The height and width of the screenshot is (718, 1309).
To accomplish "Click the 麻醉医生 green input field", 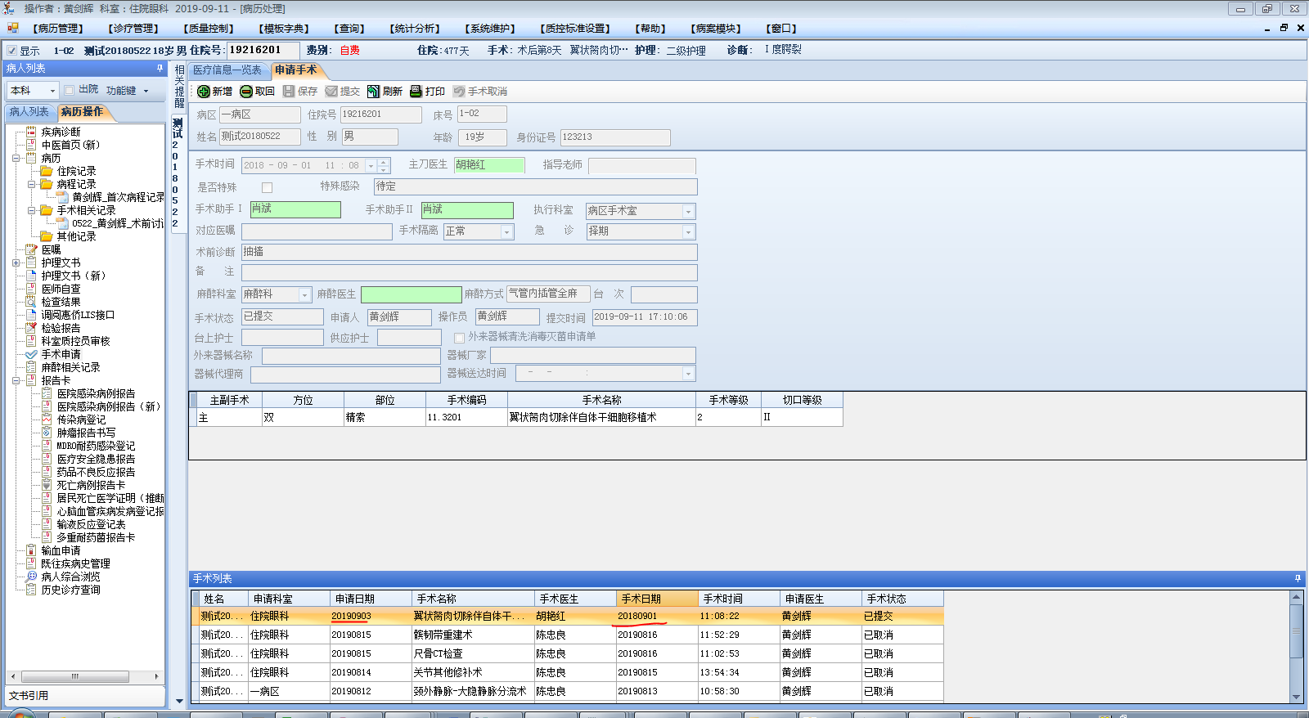I will [x=411, y=294].
